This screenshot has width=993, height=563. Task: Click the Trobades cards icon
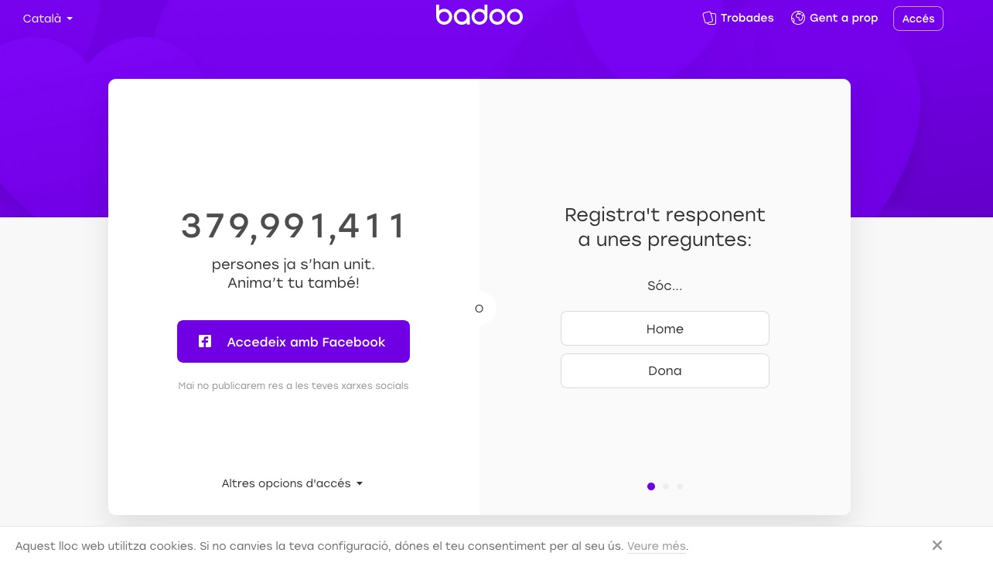[x=708, y=18]
